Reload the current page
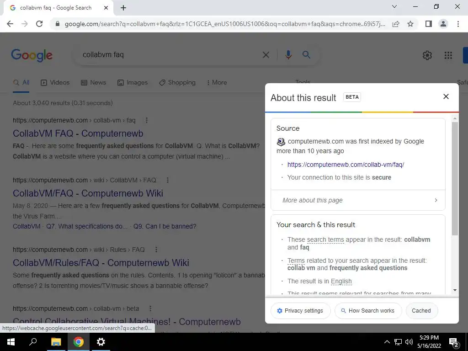This screenshot has width=468, height=351. pyautogui.click(x=39, y=24)
